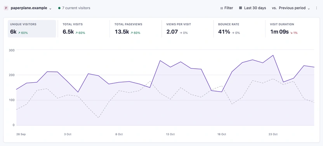Select the Total Pageviews metric tab
Viewport: 323px width, 146px height.
coord(136,29)
